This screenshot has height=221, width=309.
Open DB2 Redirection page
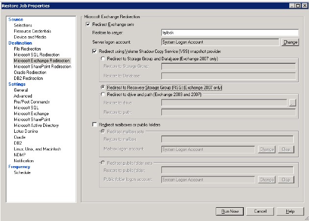(x=28, y=78)
